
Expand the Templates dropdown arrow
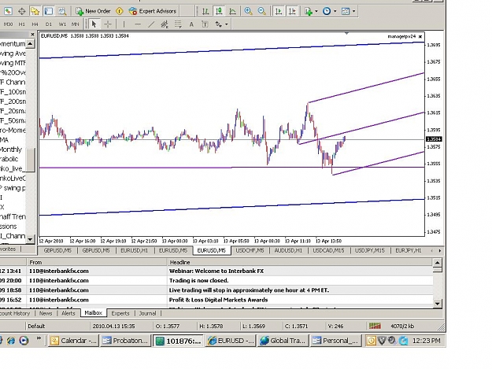tap(353, 11)
